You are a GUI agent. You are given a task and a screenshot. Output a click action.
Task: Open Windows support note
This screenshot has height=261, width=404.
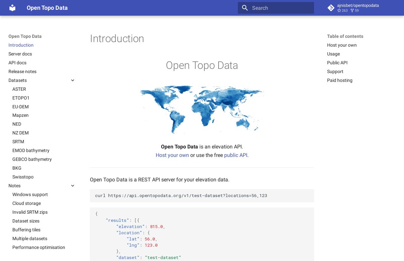(x=30, y=194)
